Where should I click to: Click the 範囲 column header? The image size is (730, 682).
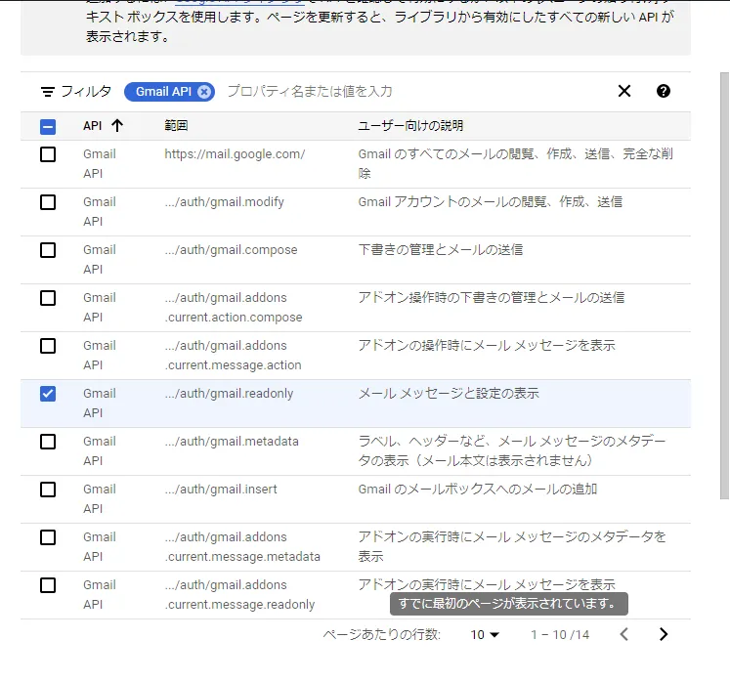click(x=176, y=126)
